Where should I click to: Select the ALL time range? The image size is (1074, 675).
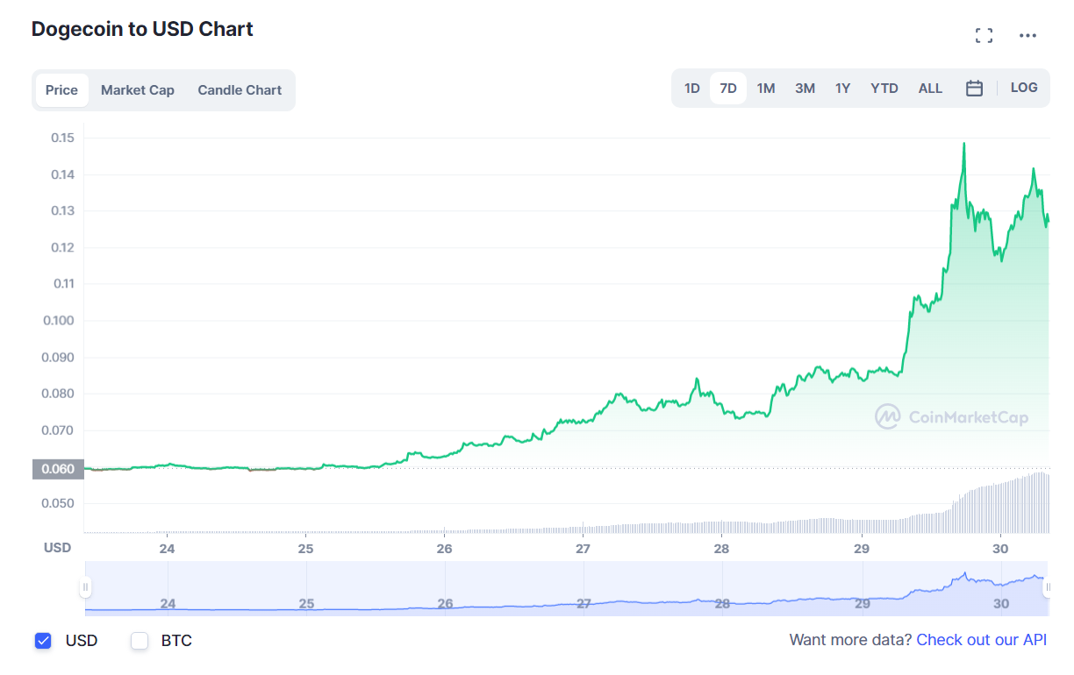pyautogui.click(x=930, y=89)
